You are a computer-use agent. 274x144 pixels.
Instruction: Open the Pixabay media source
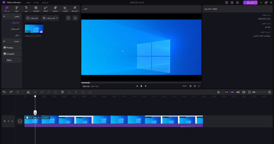pyautogui.click(x=12, y=47)
